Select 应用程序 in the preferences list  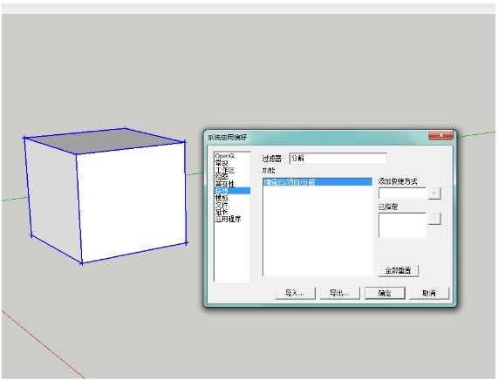228,219
